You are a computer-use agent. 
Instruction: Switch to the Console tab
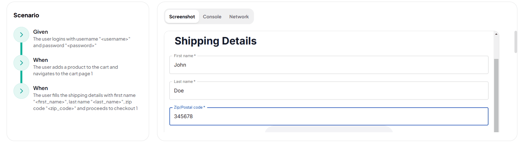212,17
